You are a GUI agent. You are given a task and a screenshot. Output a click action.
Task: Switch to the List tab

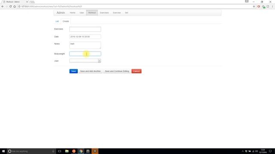coord(57,21)
